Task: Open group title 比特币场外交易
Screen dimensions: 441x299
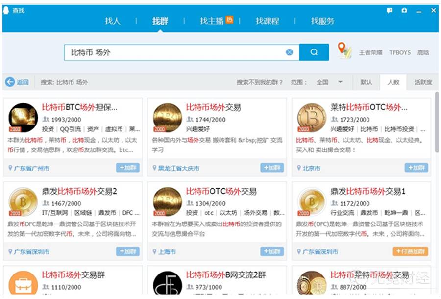Action: (x=213, y=107)
